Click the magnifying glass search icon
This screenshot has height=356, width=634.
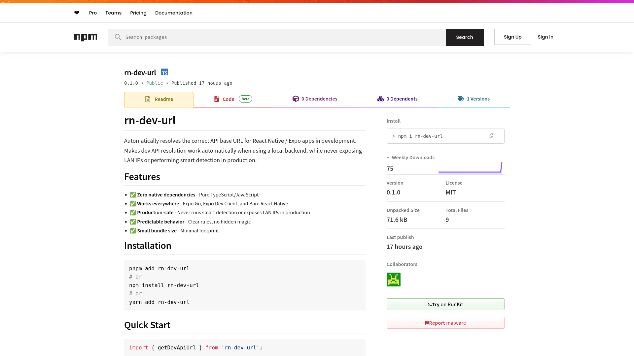click(x=118, y=37)
